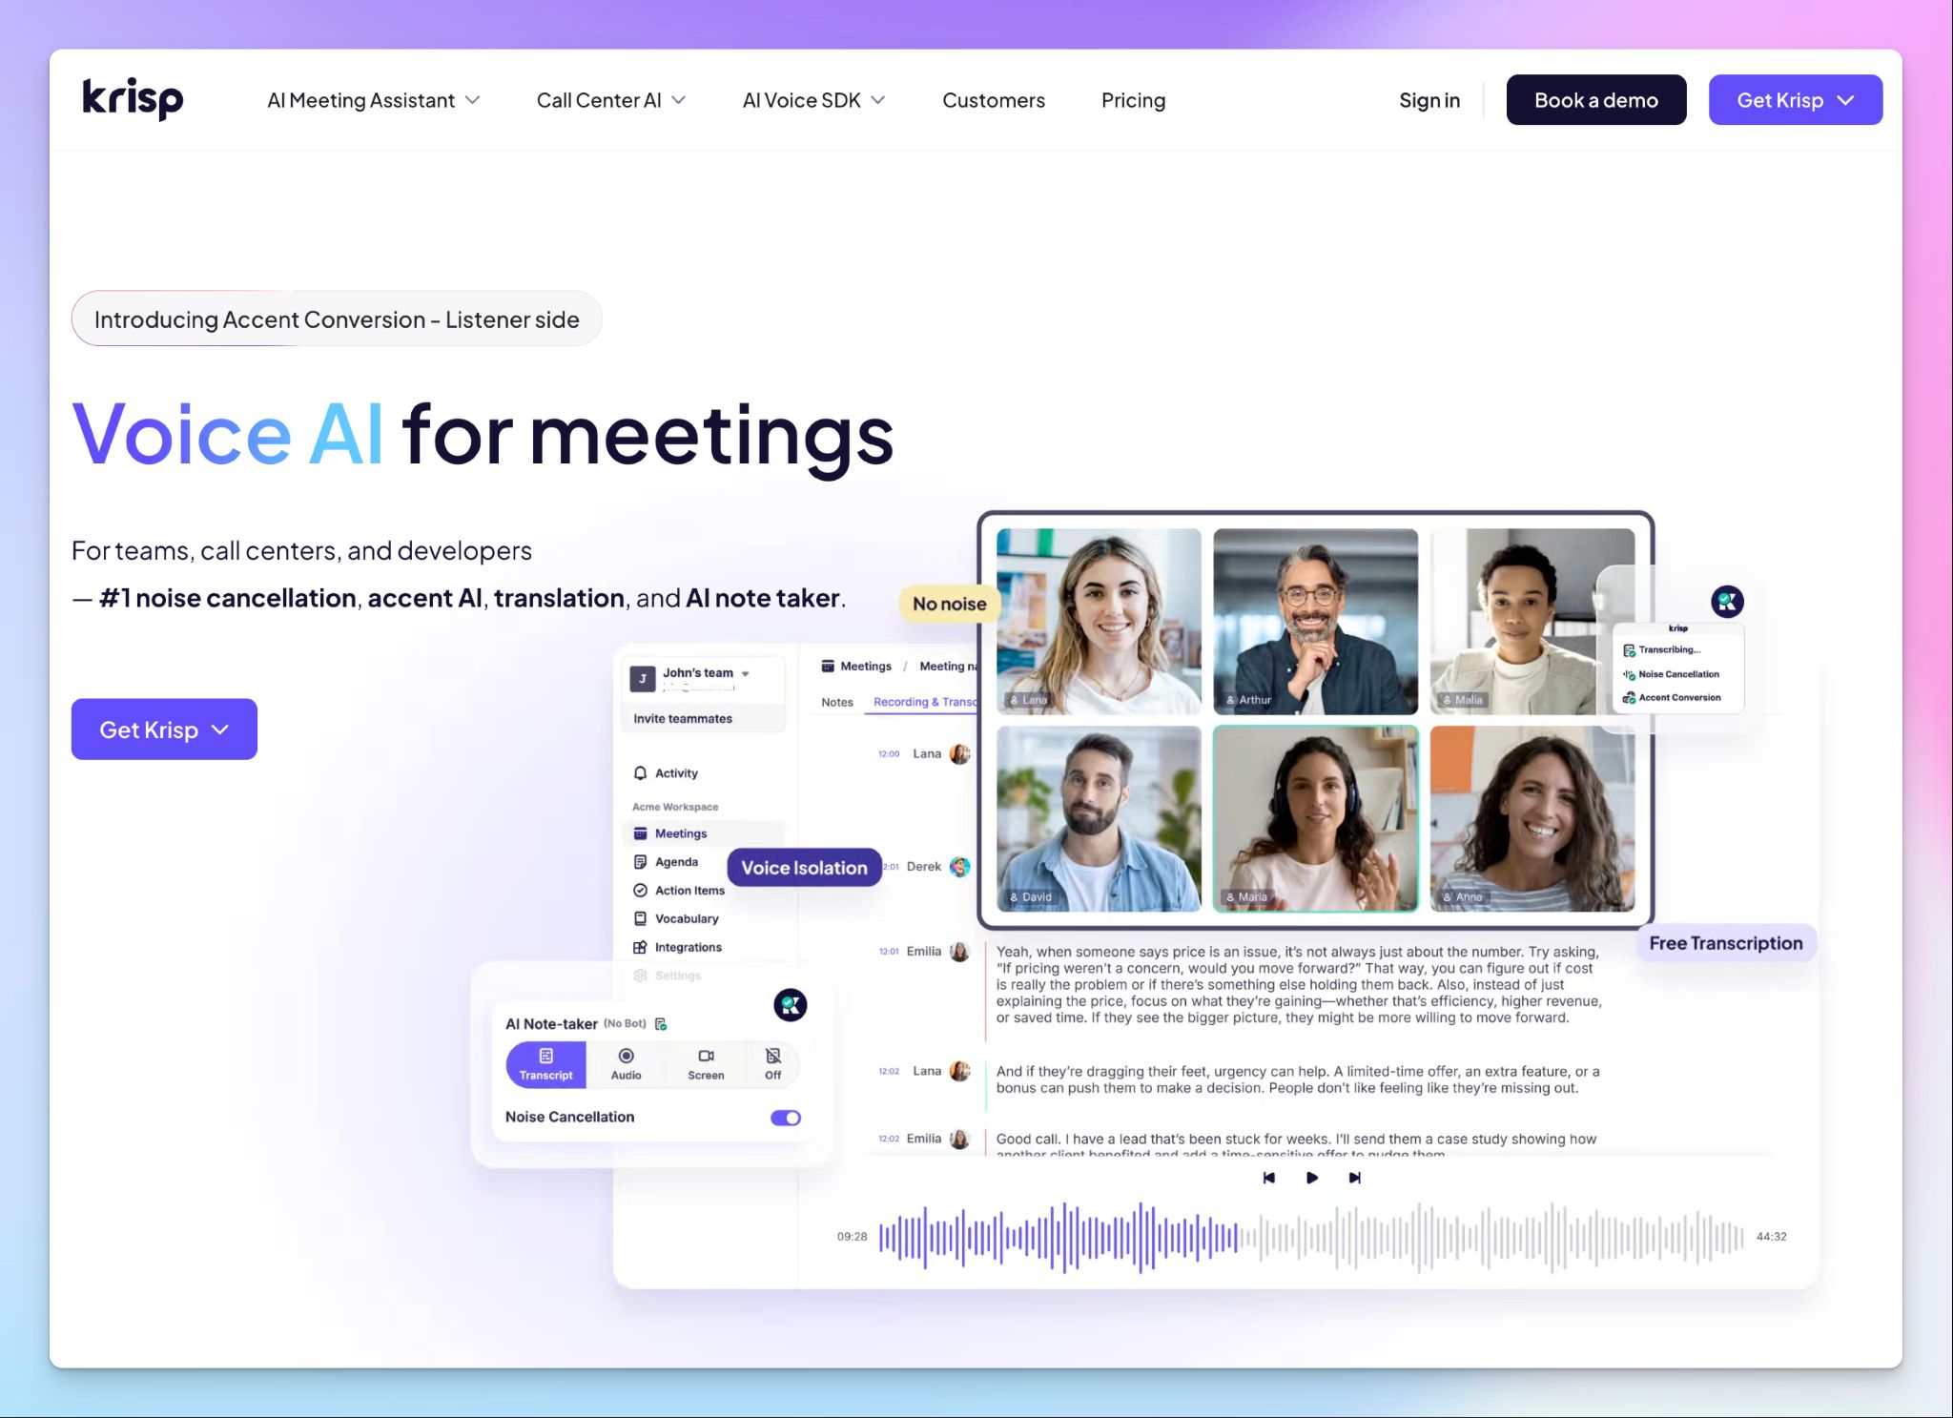Click Accent Conversion in the Krisp widget
This screenshot has width=1953, height=1418.
coord(1672,698)
